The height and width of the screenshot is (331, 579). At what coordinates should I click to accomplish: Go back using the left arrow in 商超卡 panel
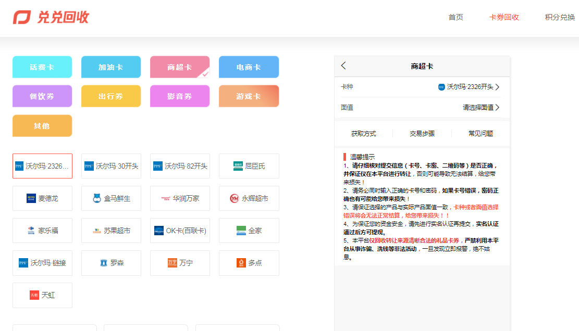(344, 66)
